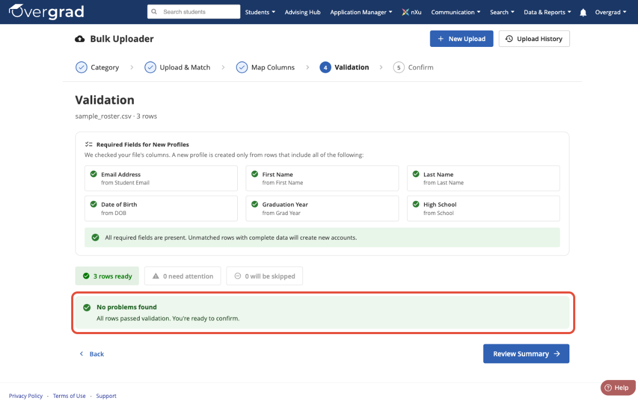Open the Search dropdown menu
Viewport: 638px width, 410px height.
point(502,12)
